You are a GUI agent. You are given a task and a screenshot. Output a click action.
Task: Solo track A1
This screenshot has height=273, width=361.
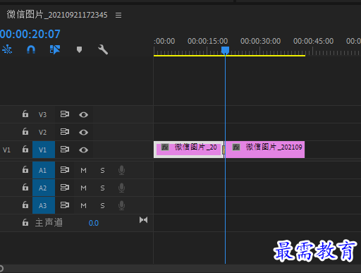(102, 170)
